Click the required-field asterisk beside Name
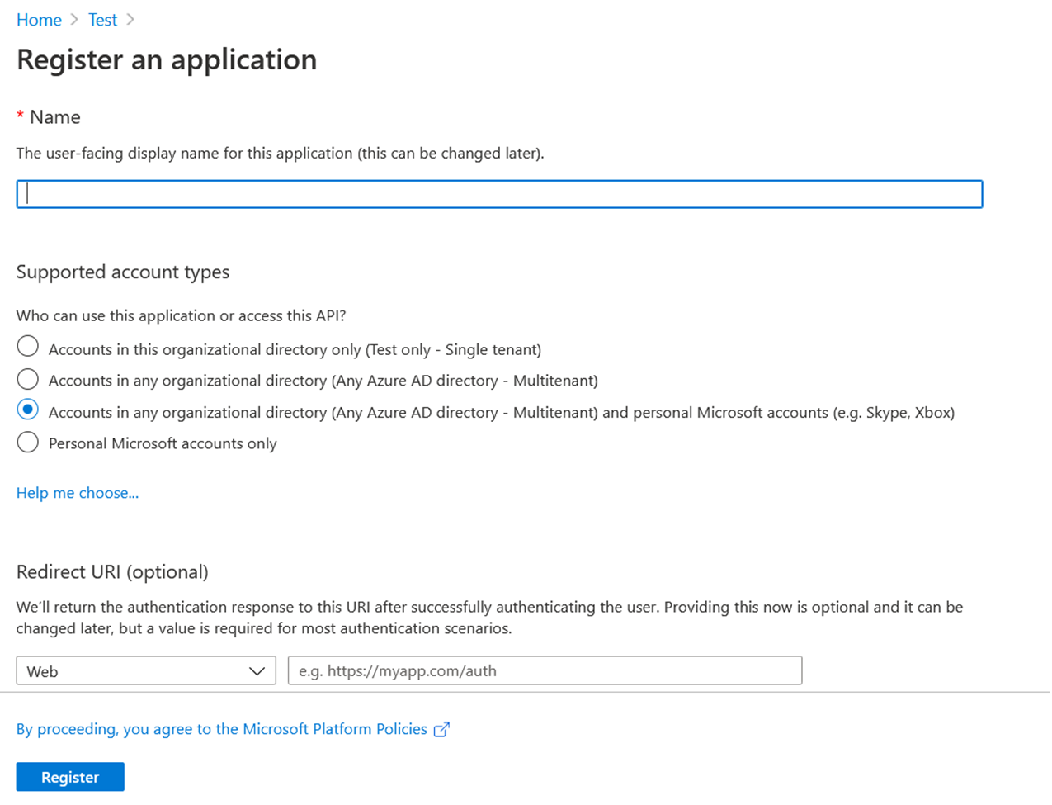This screenshot has width=1052, height=805. coord(20,116)
